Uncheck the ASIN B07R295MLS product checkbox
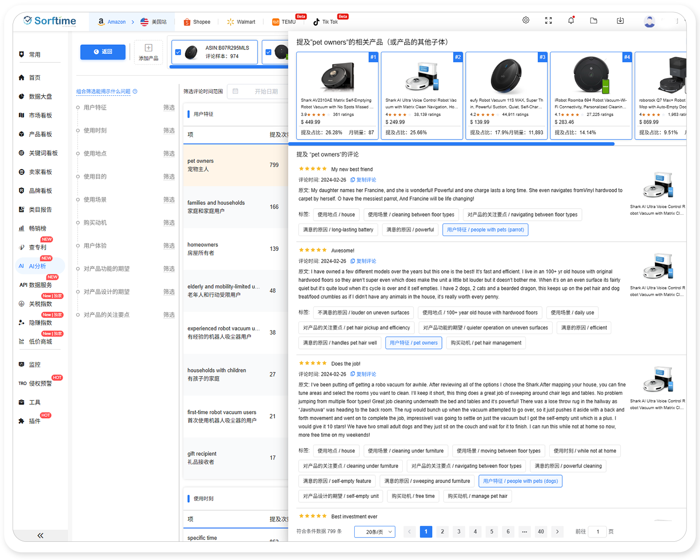The height and width of the screenshot is (560, 700). (x=178, y=52)
